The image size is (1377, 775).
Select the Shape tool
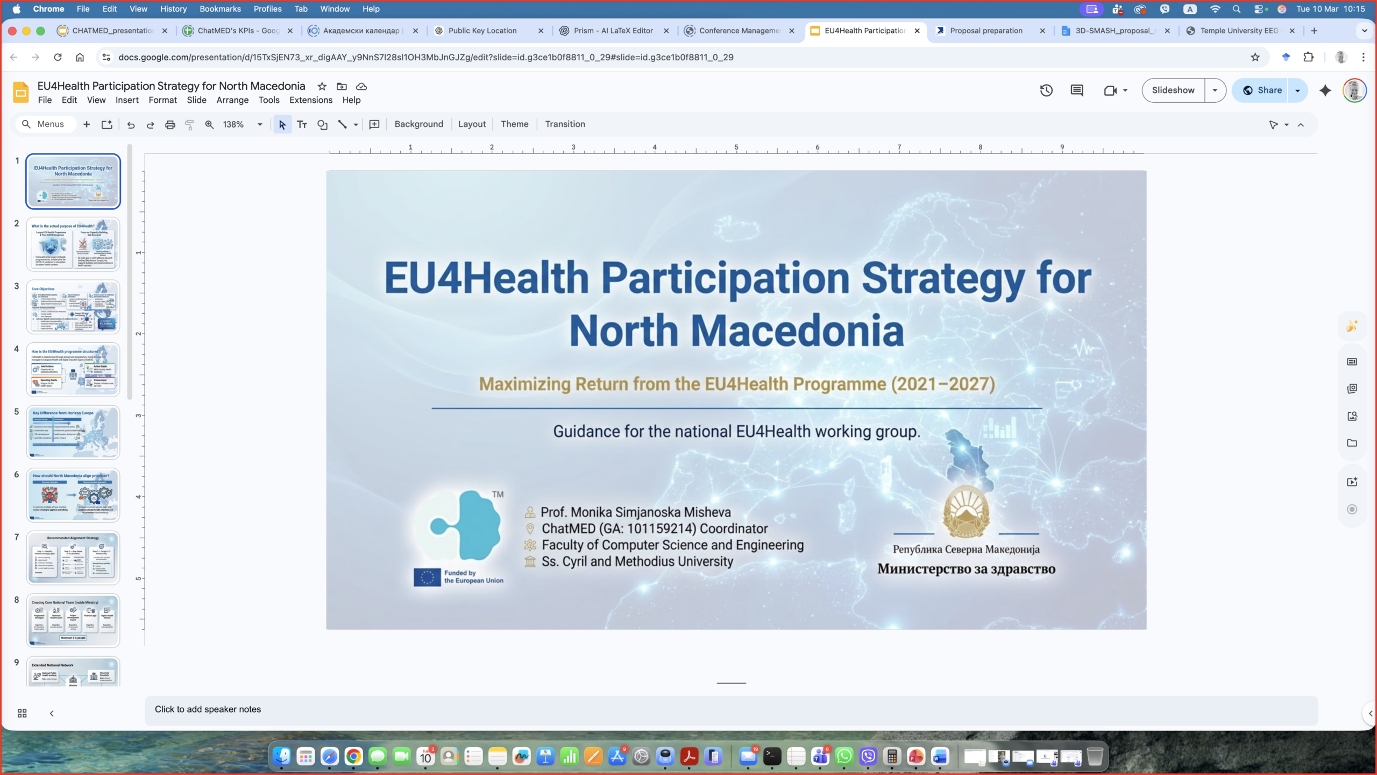pos(322,125)
